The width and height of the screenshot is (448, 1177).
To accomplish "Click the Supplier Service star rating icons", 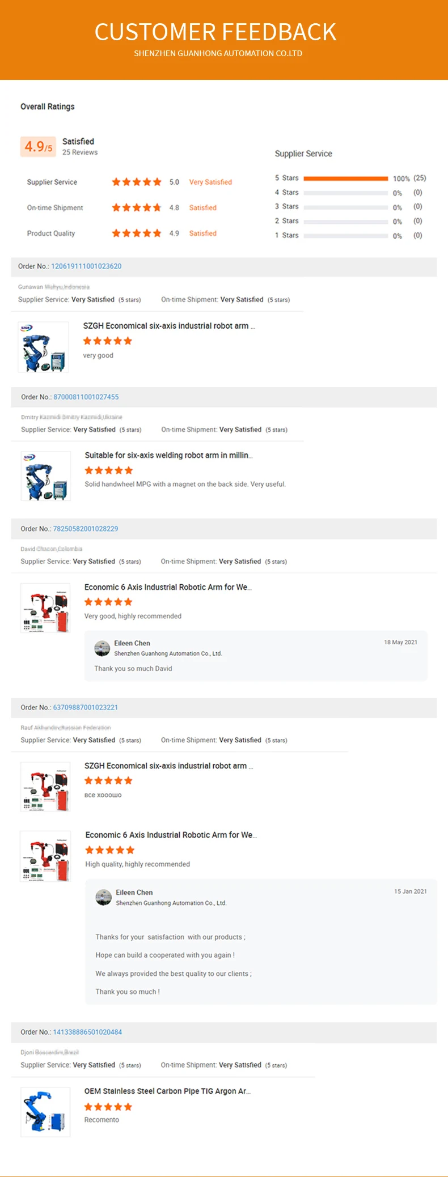I will [137, 182].
